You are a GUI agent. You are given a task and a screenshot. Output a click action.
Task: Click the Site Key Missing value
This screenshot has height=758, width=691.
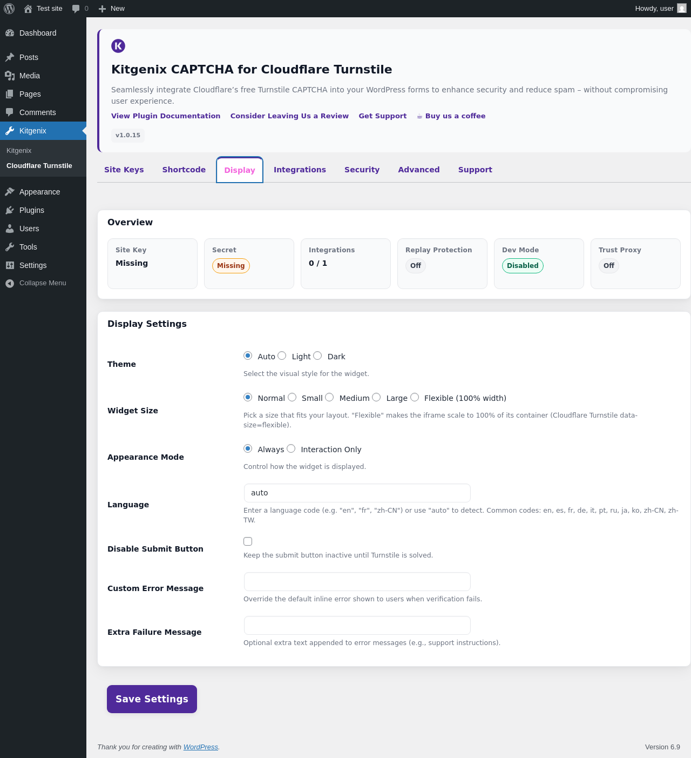click(132, 263)
